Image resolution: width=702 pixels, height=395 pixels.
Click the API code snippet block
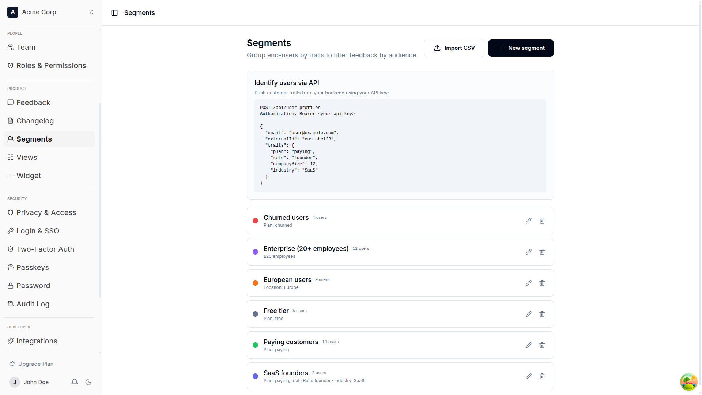coord(400,146)
